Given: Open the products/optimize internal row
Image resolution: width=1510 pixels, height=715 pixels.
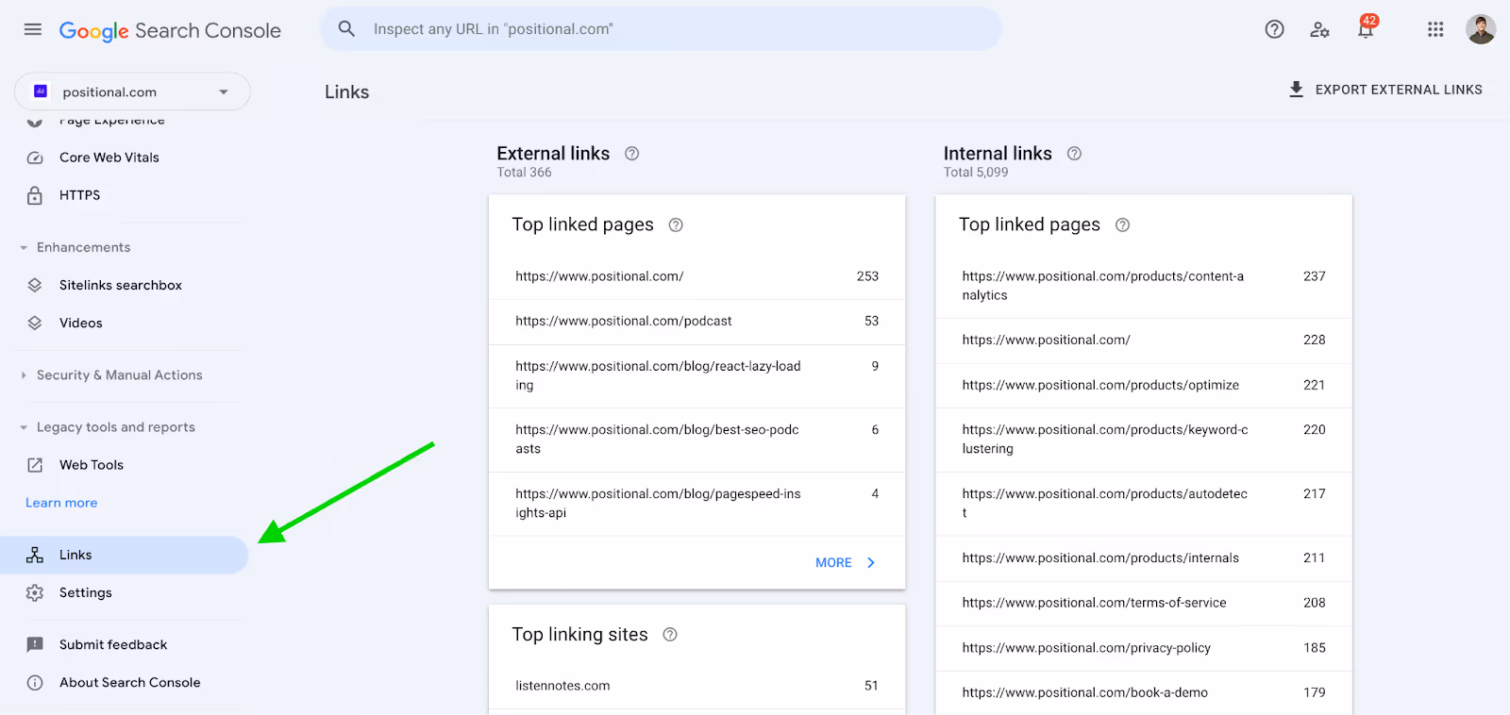Looking at the screenshot, I should pos(1144,386).
